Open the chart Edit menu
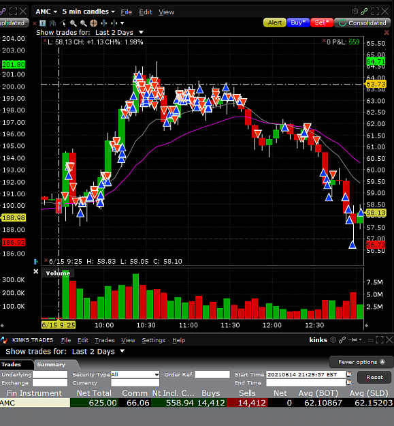394x426 pixels. pyautogui.click(x=146, y=12)
